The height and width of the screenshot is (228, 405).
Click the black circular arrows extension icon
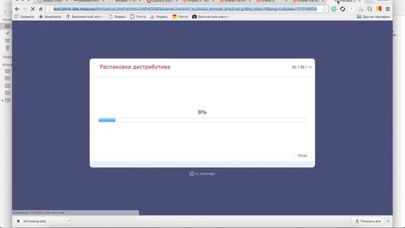click(x=343, y=9)
